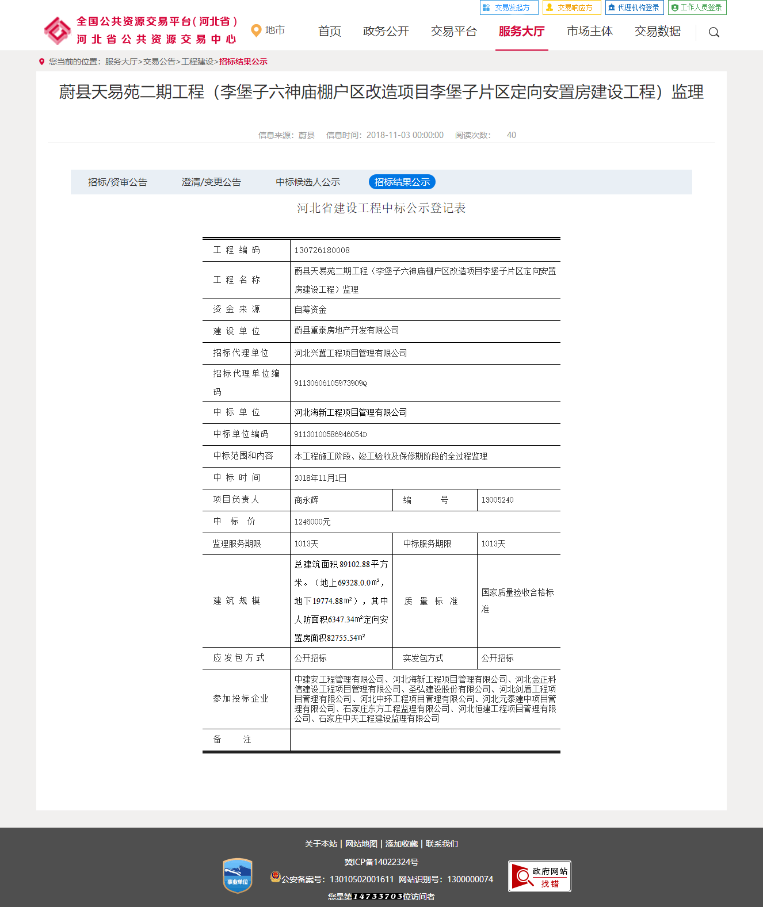Open the 代理机构登录 button

click(634, 7)
